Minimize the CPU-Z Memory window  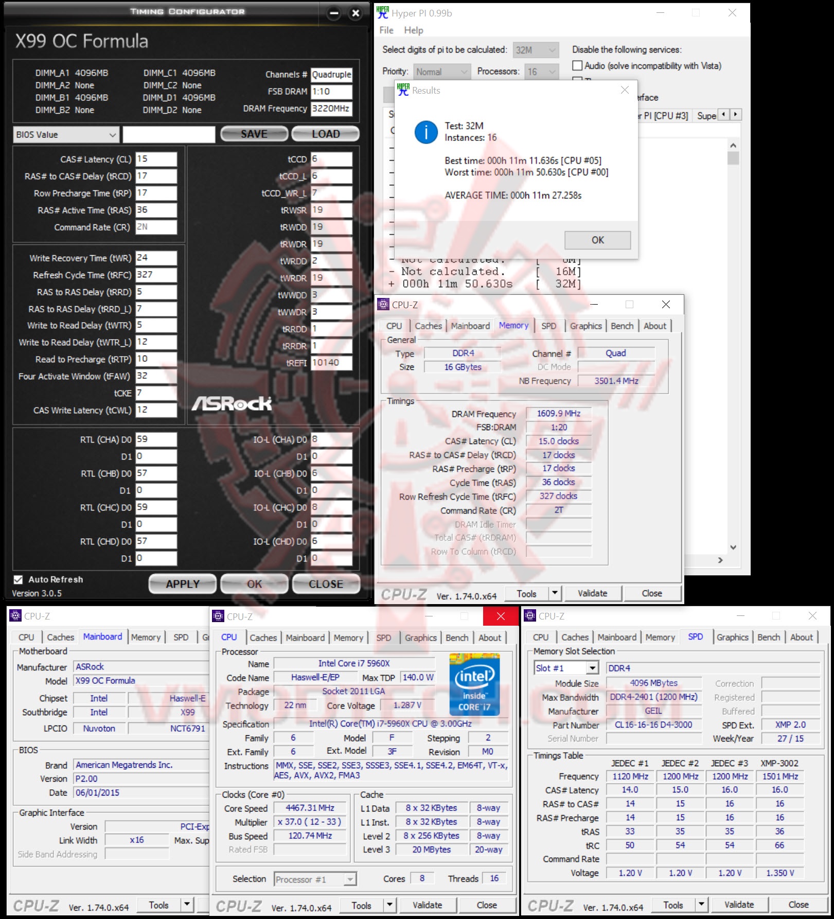click(594, 305)
